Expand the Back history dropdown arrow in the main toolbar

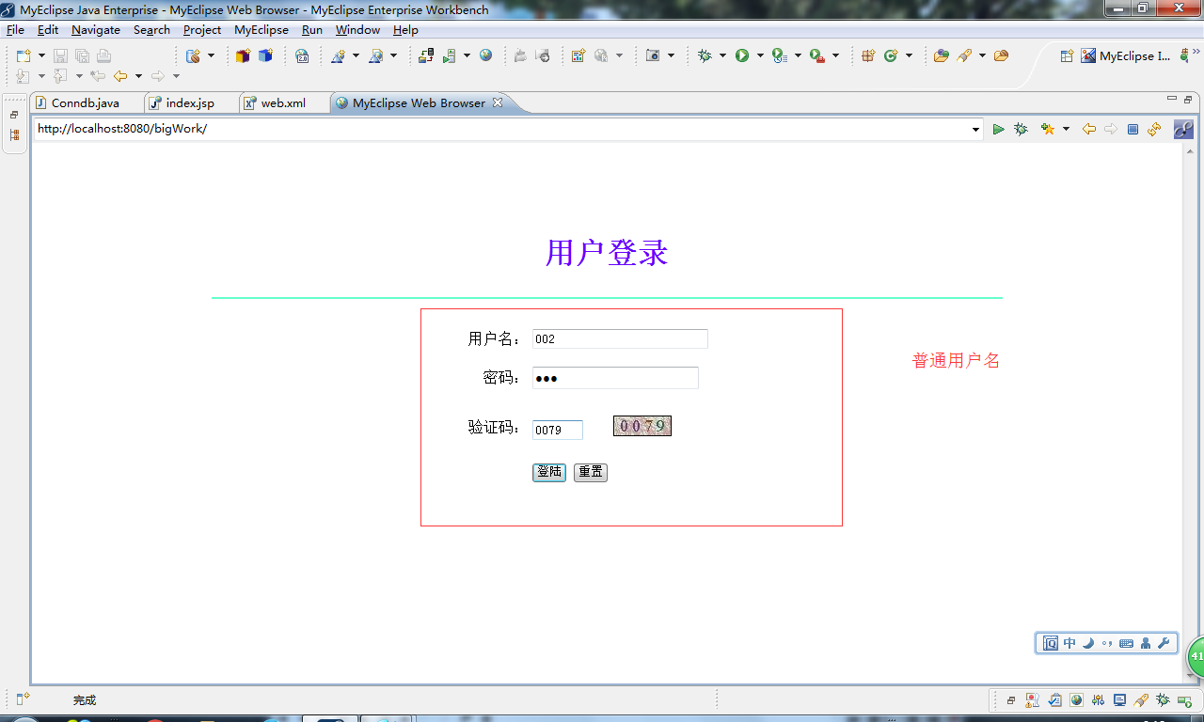tap(138, 76)
